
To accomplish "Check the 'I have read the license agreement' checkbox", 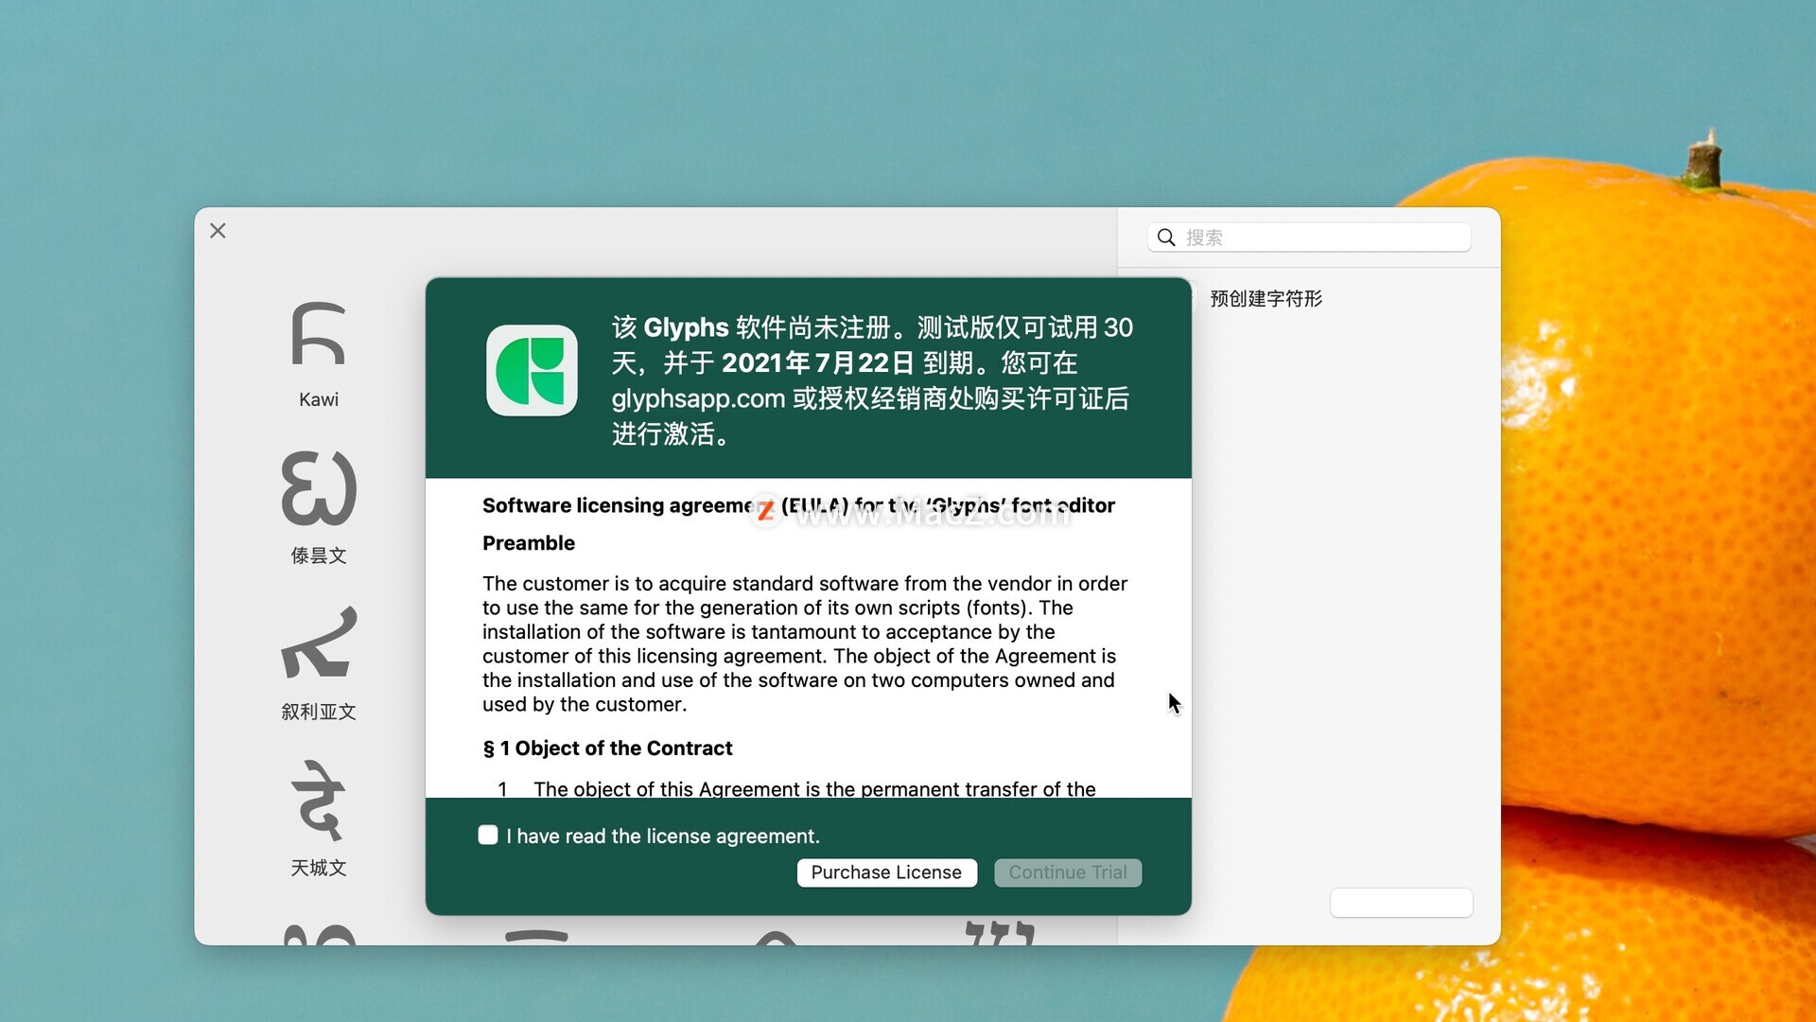I will tap(488, 835).
